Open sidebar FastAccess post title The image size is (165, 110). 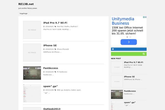click(x=130, y=91)
